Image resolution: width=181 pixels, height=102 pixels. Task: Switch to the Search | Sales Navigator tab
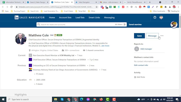point(37,2)
